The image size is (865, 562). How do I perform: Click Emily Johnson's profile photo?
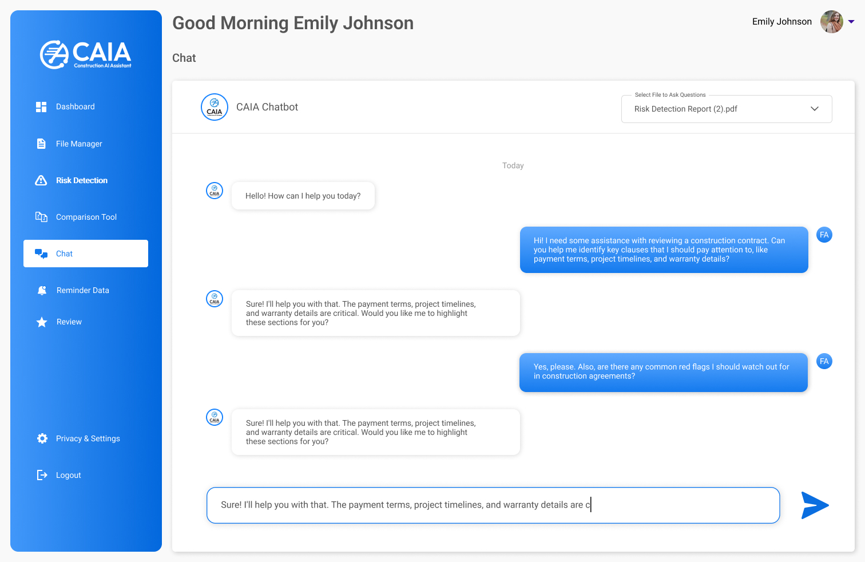point(831,22)
